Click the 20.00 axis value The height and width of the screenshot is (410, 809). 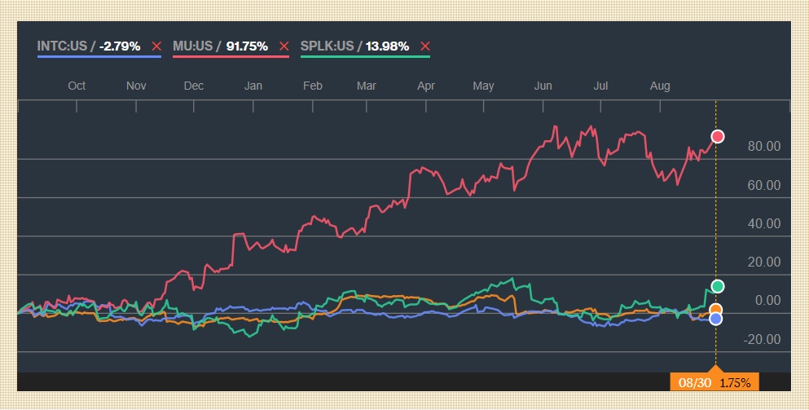764,262
